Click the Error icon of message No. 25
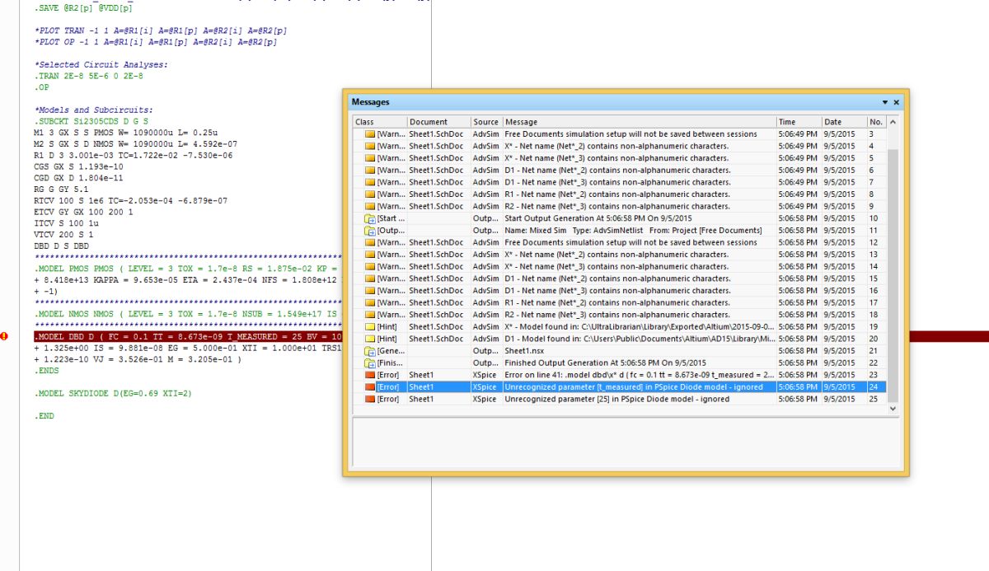989x571 pixels. (x=370, y=399)
